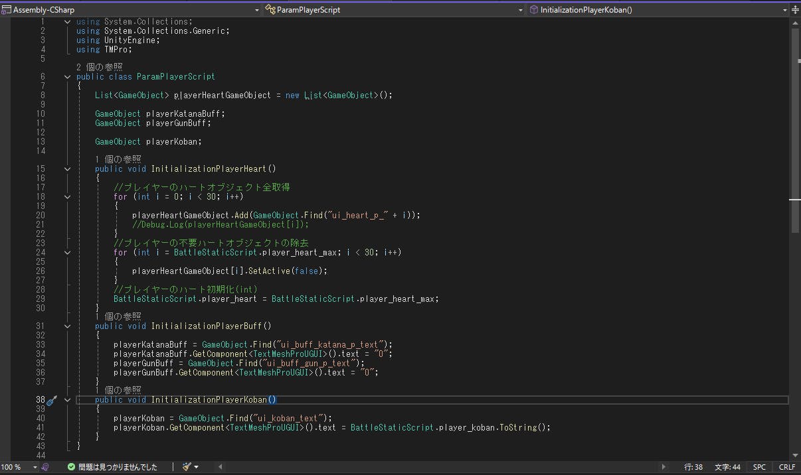Open the Assembly-CSharp project dropdown
The height and width of the screenshot is (475, 801).
tap(257, 10)
